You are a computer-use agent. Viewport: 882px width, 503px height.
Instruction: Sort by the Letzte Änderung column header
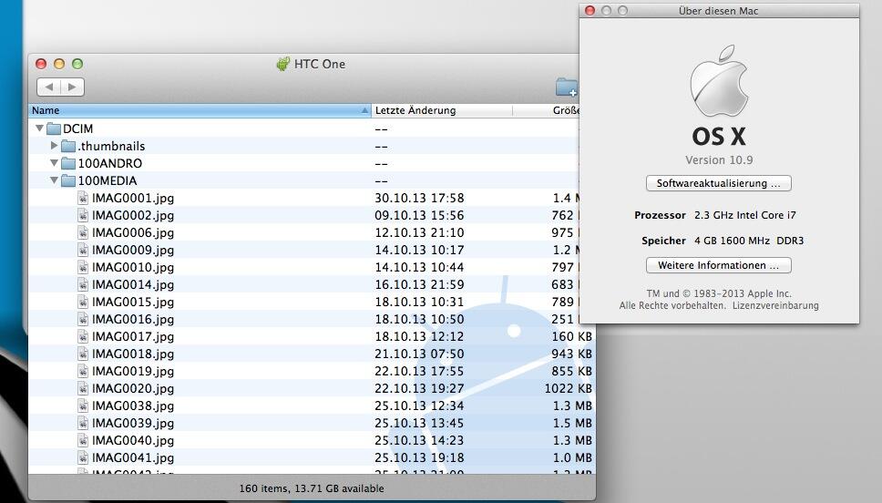(x=442, y=110)
